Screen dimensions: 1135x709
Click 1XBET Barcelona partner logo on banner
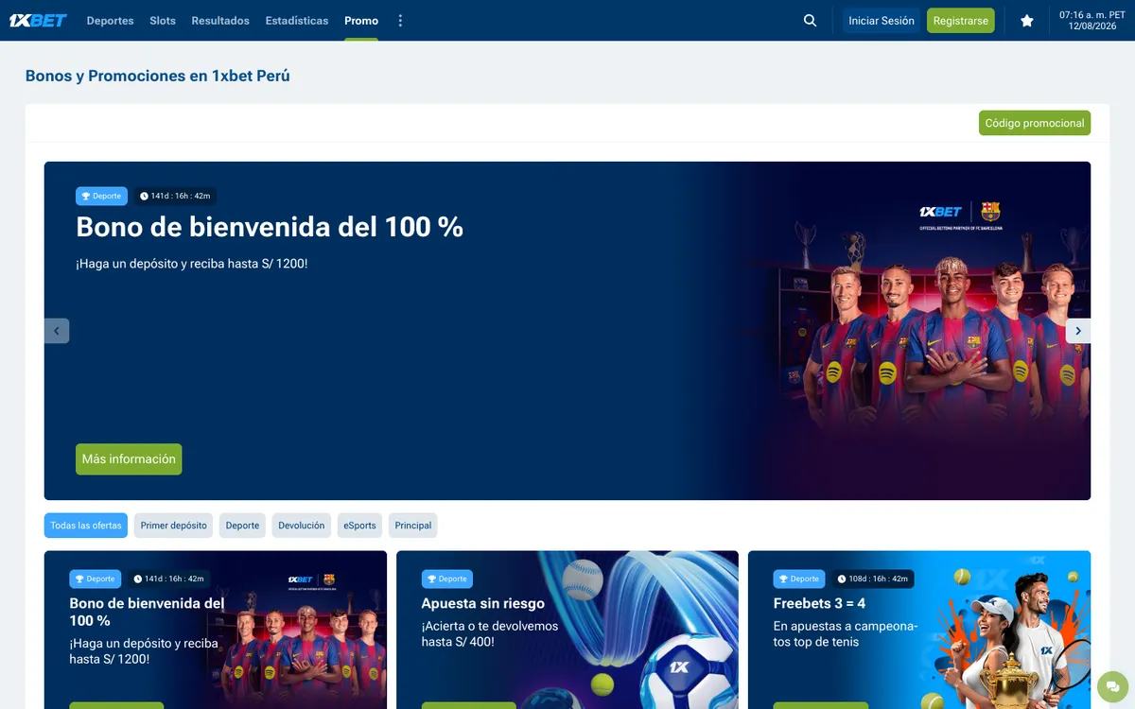click(x=960, y=216)
